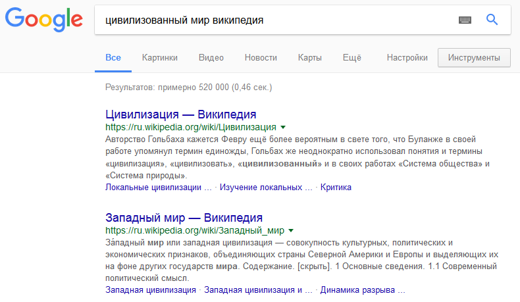Go to the Карты tab
Image resolution: width=520 pixels, height=302 pixels.
point(310,58)
